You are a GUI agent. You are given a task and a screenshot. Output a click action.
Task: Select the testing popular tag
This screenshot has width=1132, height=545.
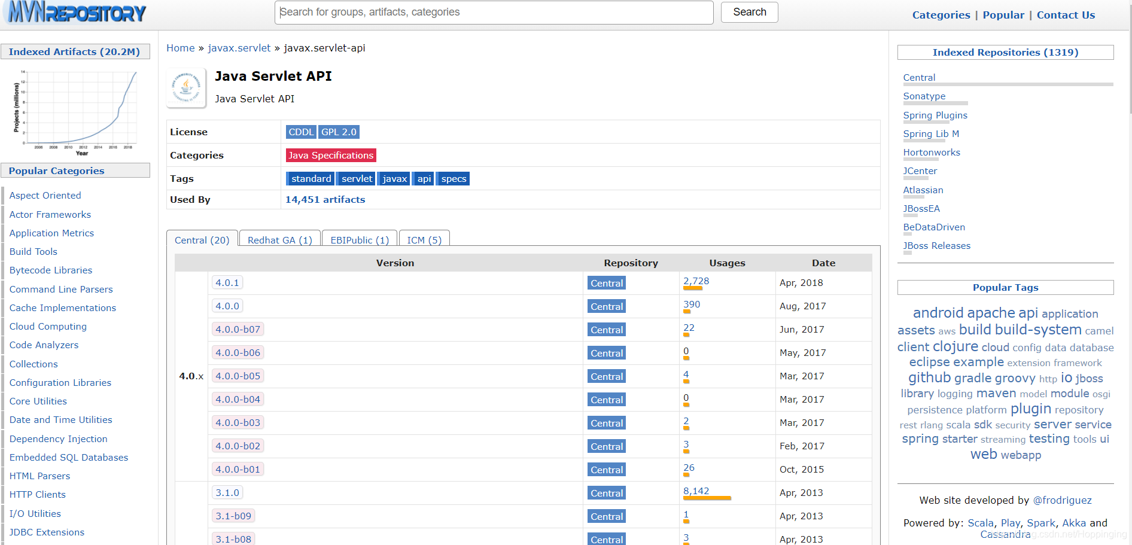[1049, 439]
